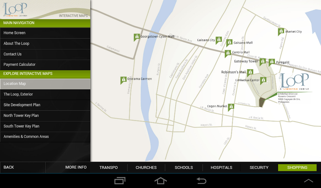Open Site Development Plan

coord(45,105)
